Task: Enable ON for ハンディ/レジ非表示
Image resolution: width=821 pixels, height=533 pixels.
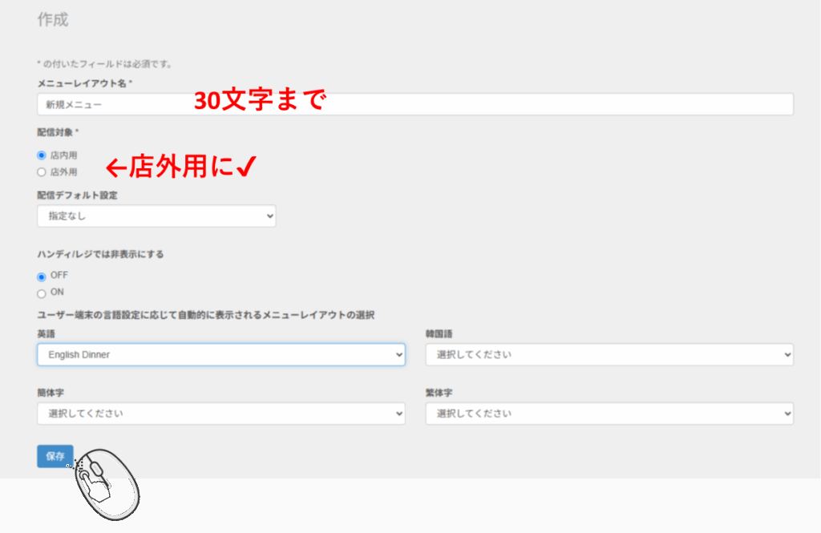Action: click(x=42, y=293)
